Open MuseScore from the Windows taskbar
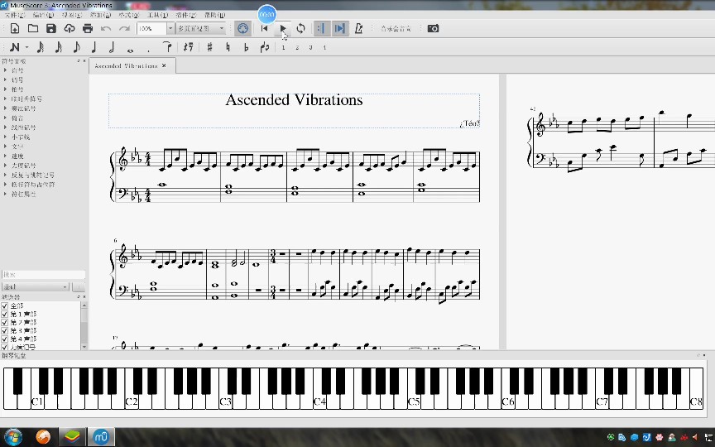715x447 pixels. coord(101,437)
